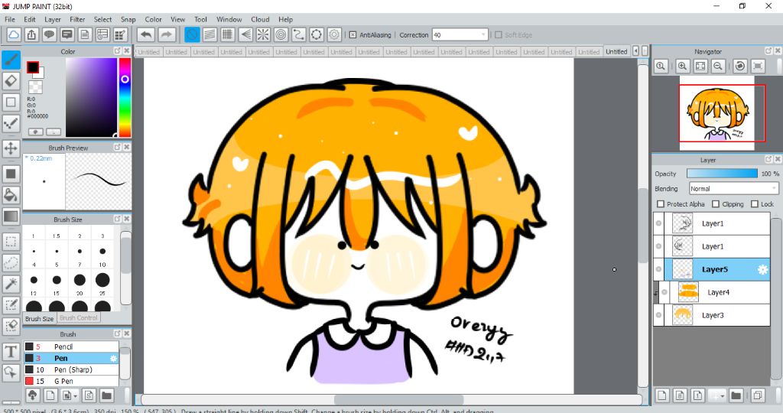Open the cloud icon in the toolbar

coord(14,35)
